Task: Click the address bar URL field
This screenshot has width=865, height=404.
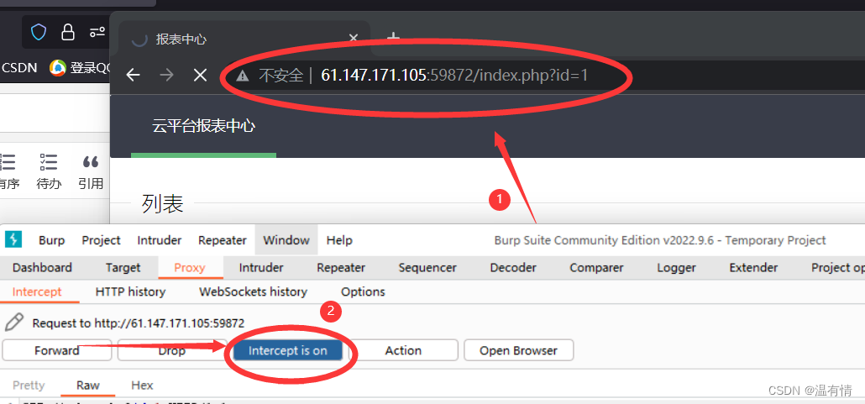Action: tap(454, 75)
